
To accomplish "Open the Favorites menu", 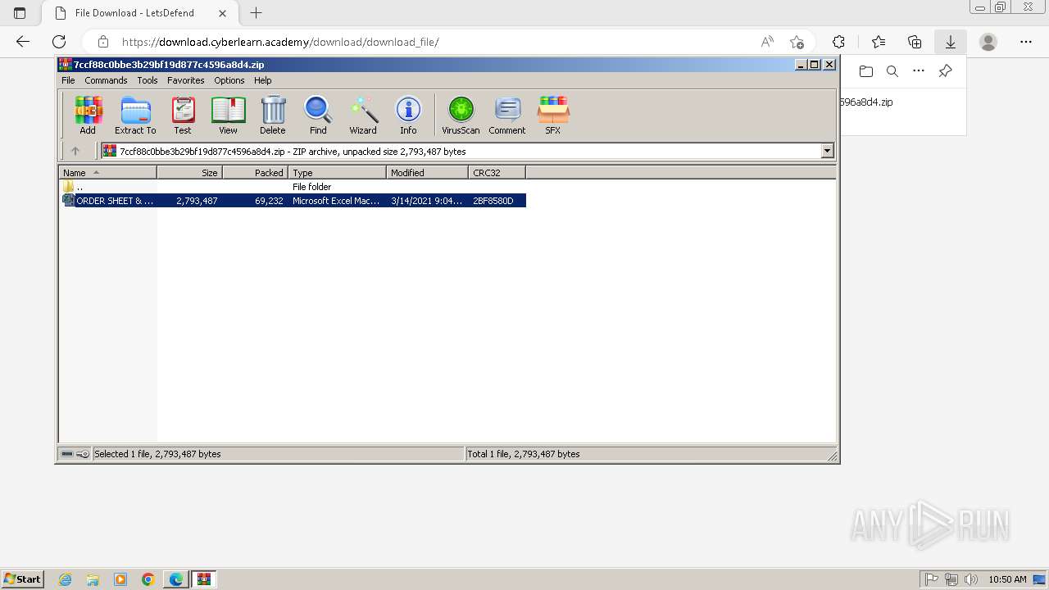I will pyautogui.click(x=186, y=80).
